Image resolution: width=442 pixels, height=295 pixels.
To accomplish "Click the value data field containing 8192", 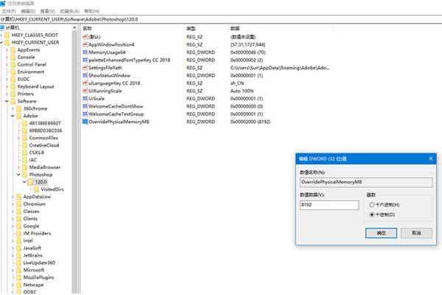I will coord(329,205).
